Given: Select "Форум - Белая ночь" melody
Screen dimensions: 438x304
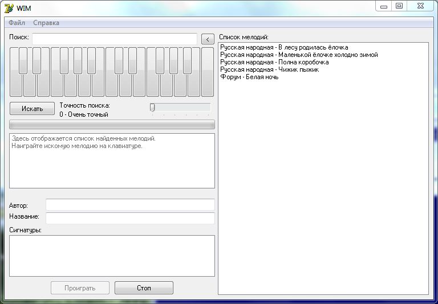Looking at the screenshot, I should [249, 77].
